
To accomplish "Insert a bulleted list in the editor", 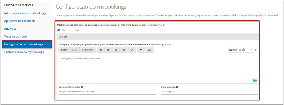I will tap(108, 50).
